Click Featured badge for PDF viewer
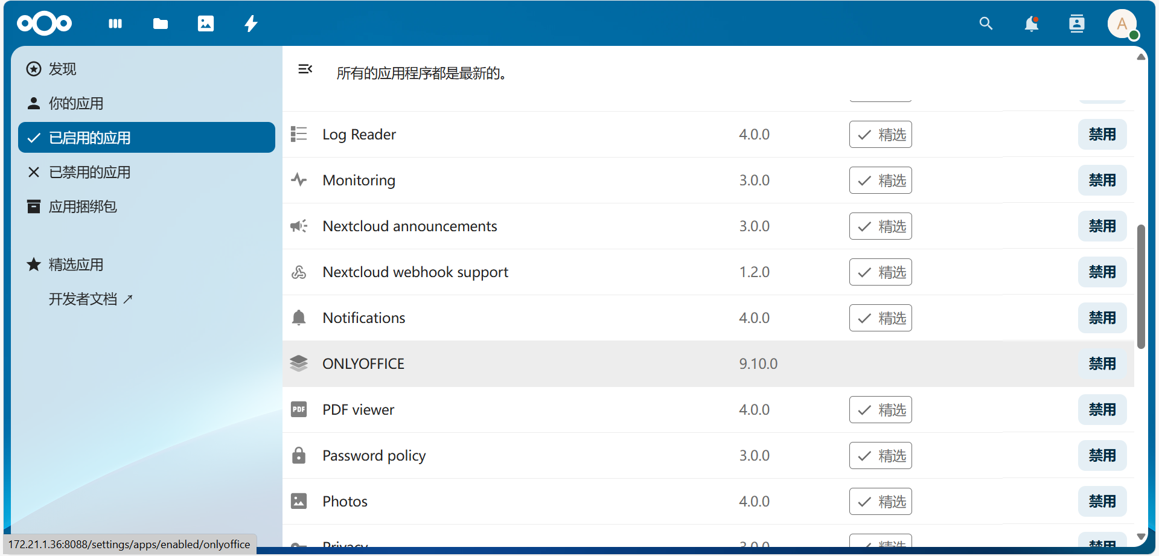1159x556 pixels. [x=881, y=409]
